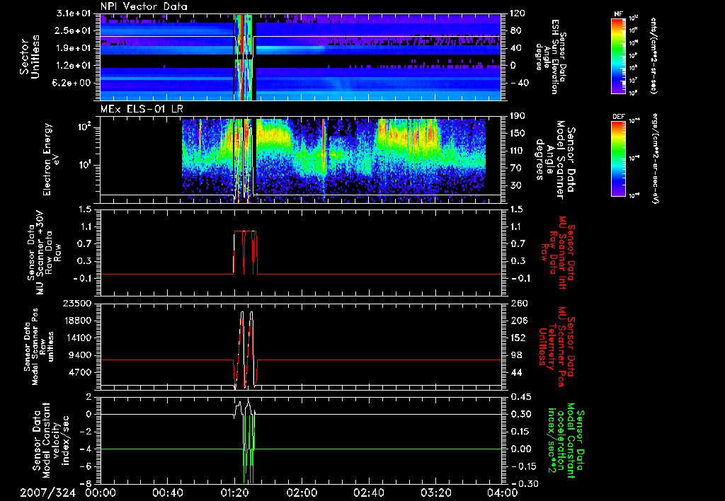The image size is (725, 501).
Task: Click the 9400 scanner position tick
Action: 79,355
